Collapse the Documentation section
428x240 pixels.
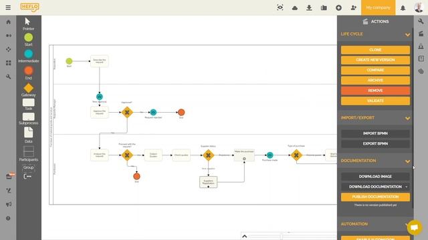click(x=407, y=161)
